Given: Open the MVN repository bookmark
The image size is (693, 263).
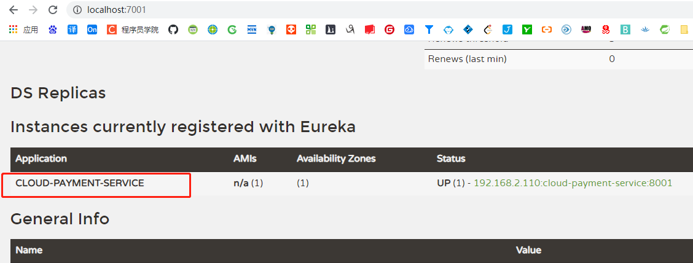Looking at the screenshot, I should [252, 29].
